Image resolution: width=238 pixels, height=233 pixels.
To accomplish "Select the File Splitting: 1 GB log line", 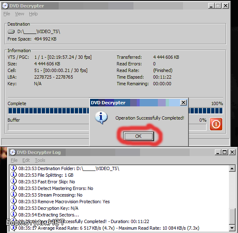I will (x=46, y=175).
